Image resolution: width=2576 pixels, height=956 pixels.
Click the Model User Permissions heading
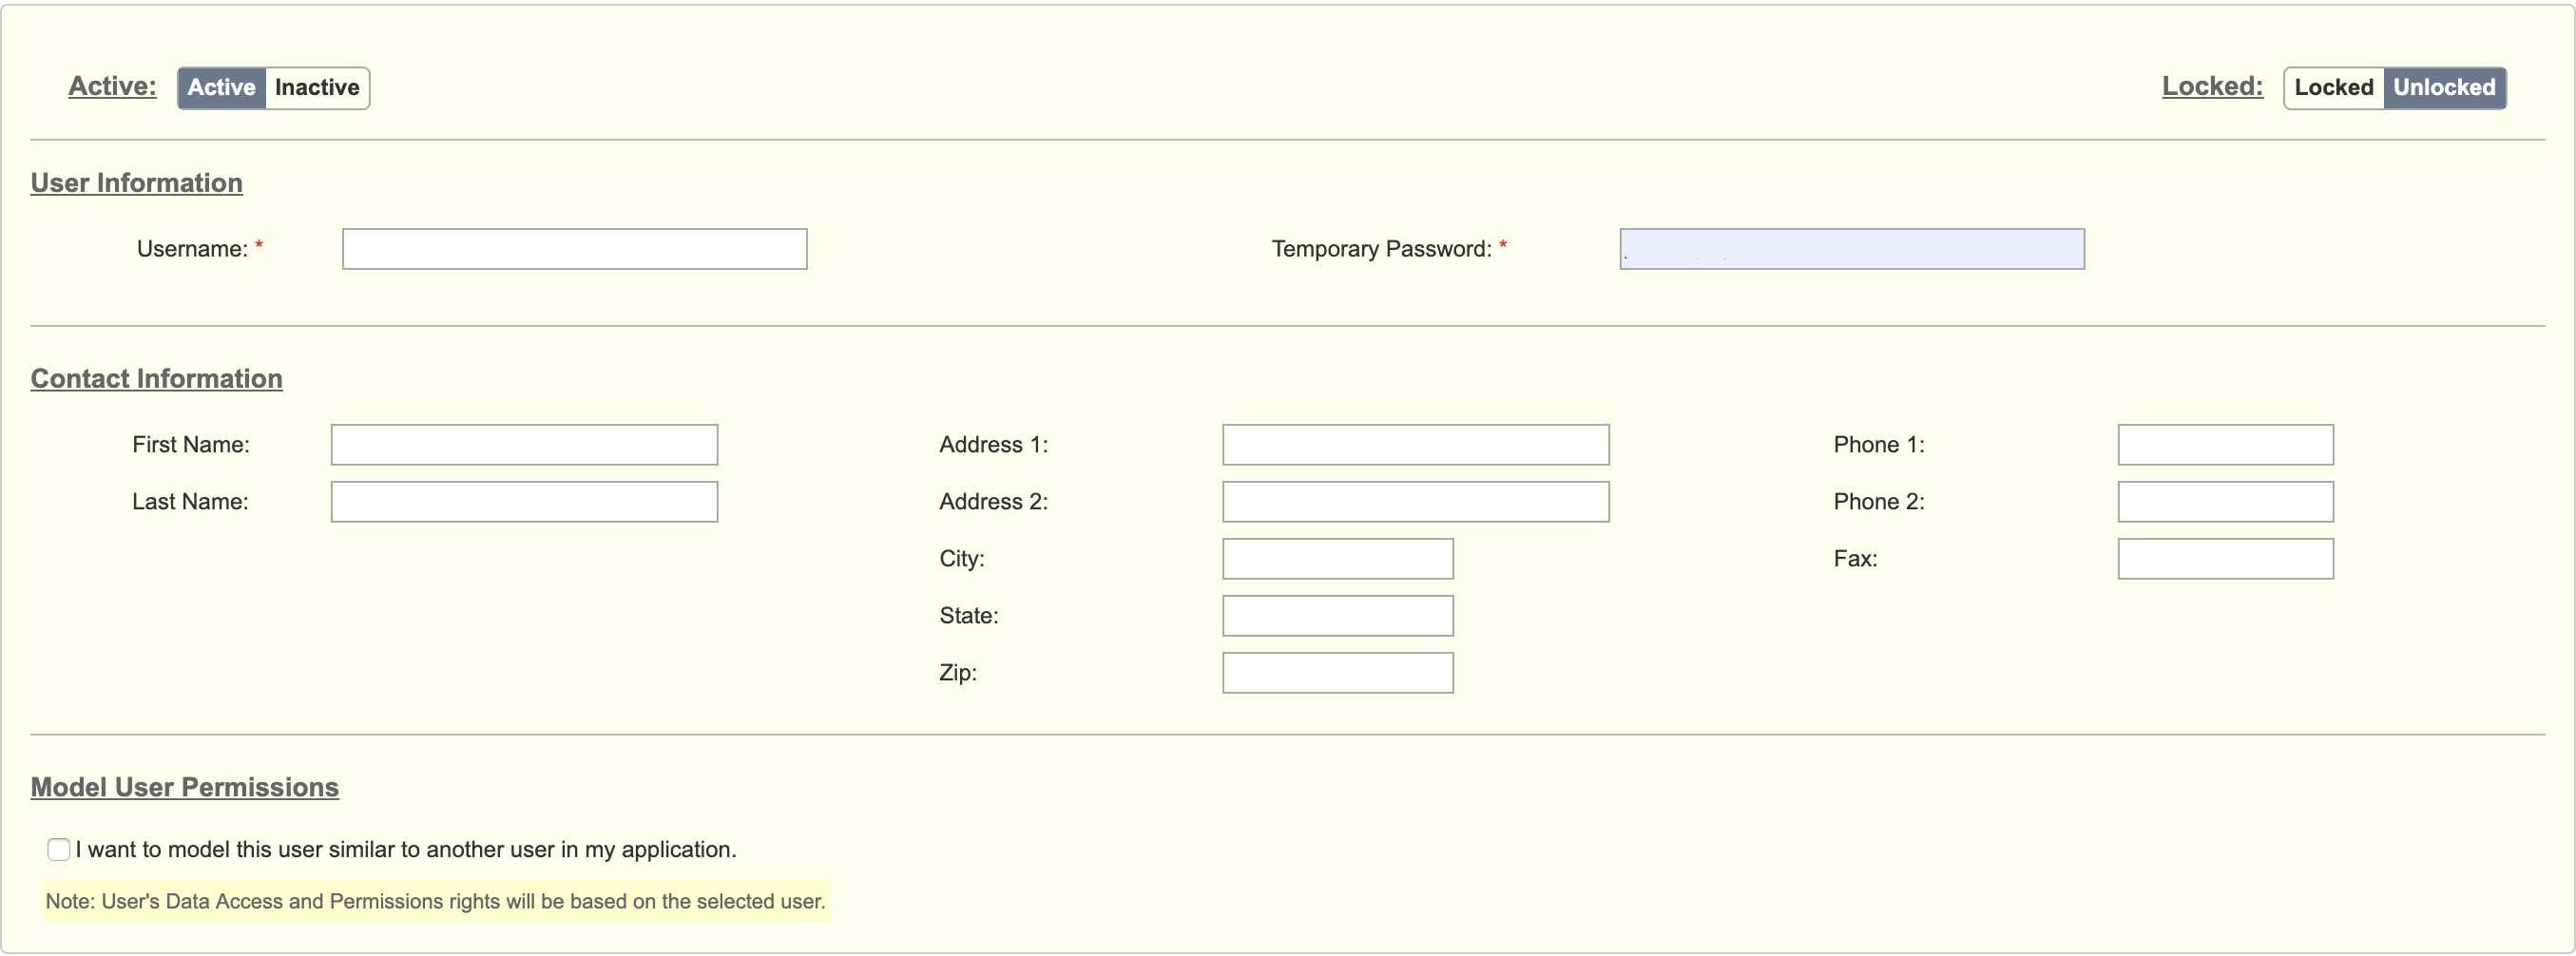185,788
